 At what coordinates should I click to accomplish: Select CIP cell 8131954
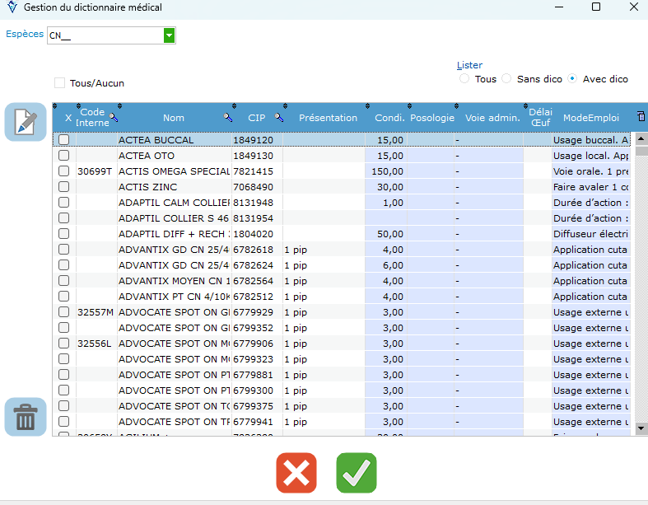tap(257, 218)
